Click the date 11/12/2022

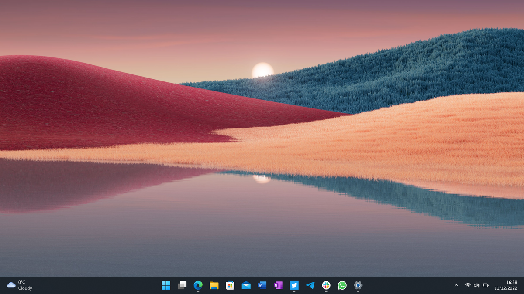pyautogui.click(x=505, y=288)
